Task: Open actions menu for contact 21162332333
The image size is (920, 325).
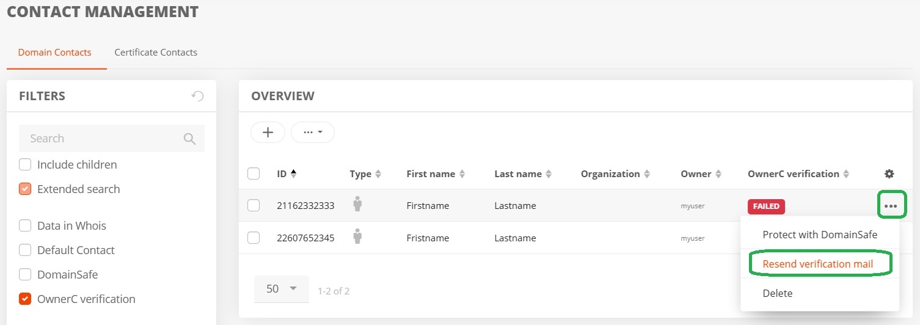Action: [x=891, y=206]
